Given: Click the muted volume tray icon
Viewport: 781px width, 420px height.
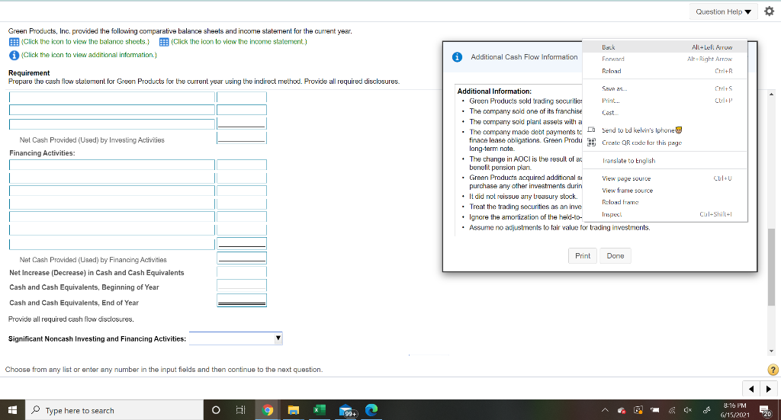Looking at the screenshot, I should pos(688,411).
